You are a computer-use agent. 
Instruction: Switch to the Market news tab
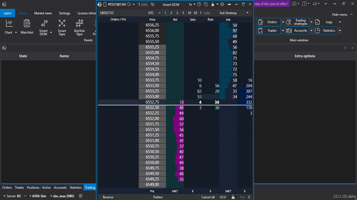[43, 13]
